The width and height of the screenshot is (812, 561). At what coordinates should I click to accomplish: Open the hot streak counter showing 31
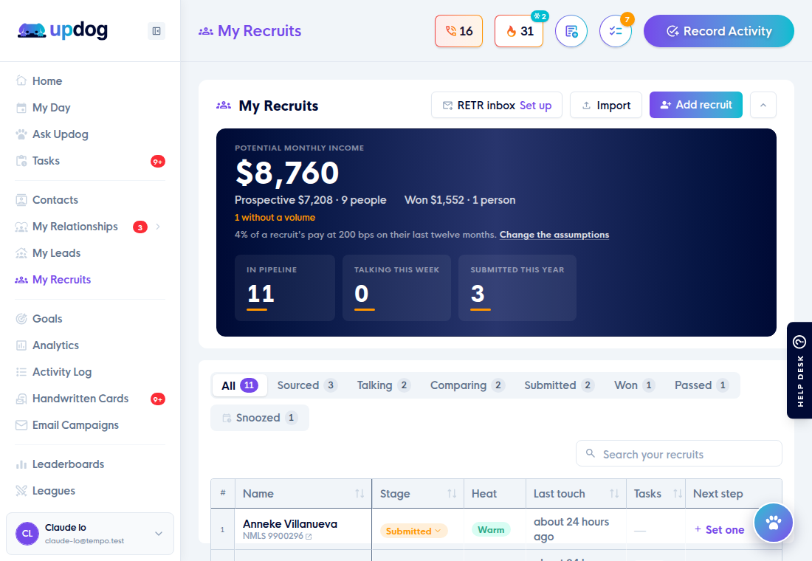pyautogui.click(x=519, y=31)
